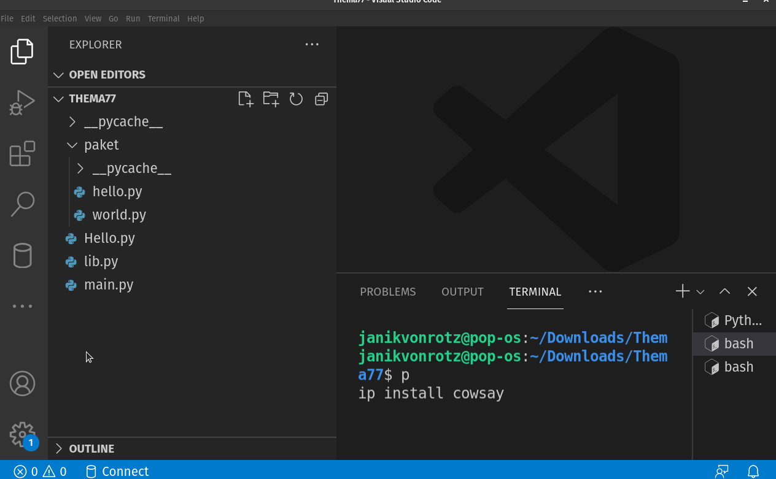The width and height of the screenshot is (776, 479).
Task: Switch to the PROBLEMS tab
Action: [x=387, y=291]
